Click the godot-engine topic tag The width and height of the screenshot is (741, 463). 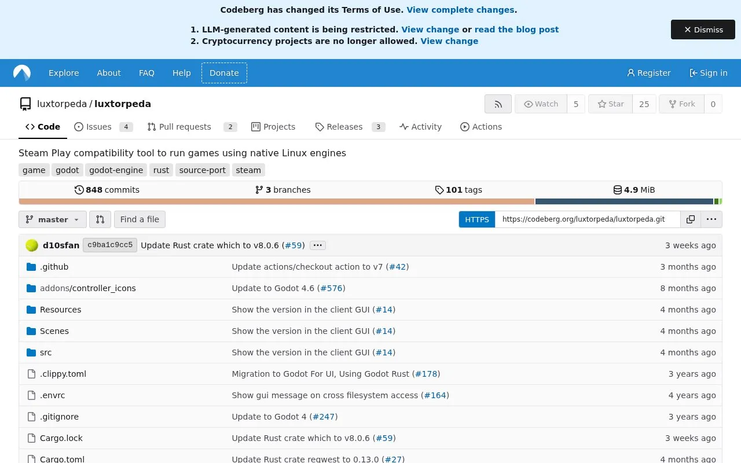(x=116, y=170)
